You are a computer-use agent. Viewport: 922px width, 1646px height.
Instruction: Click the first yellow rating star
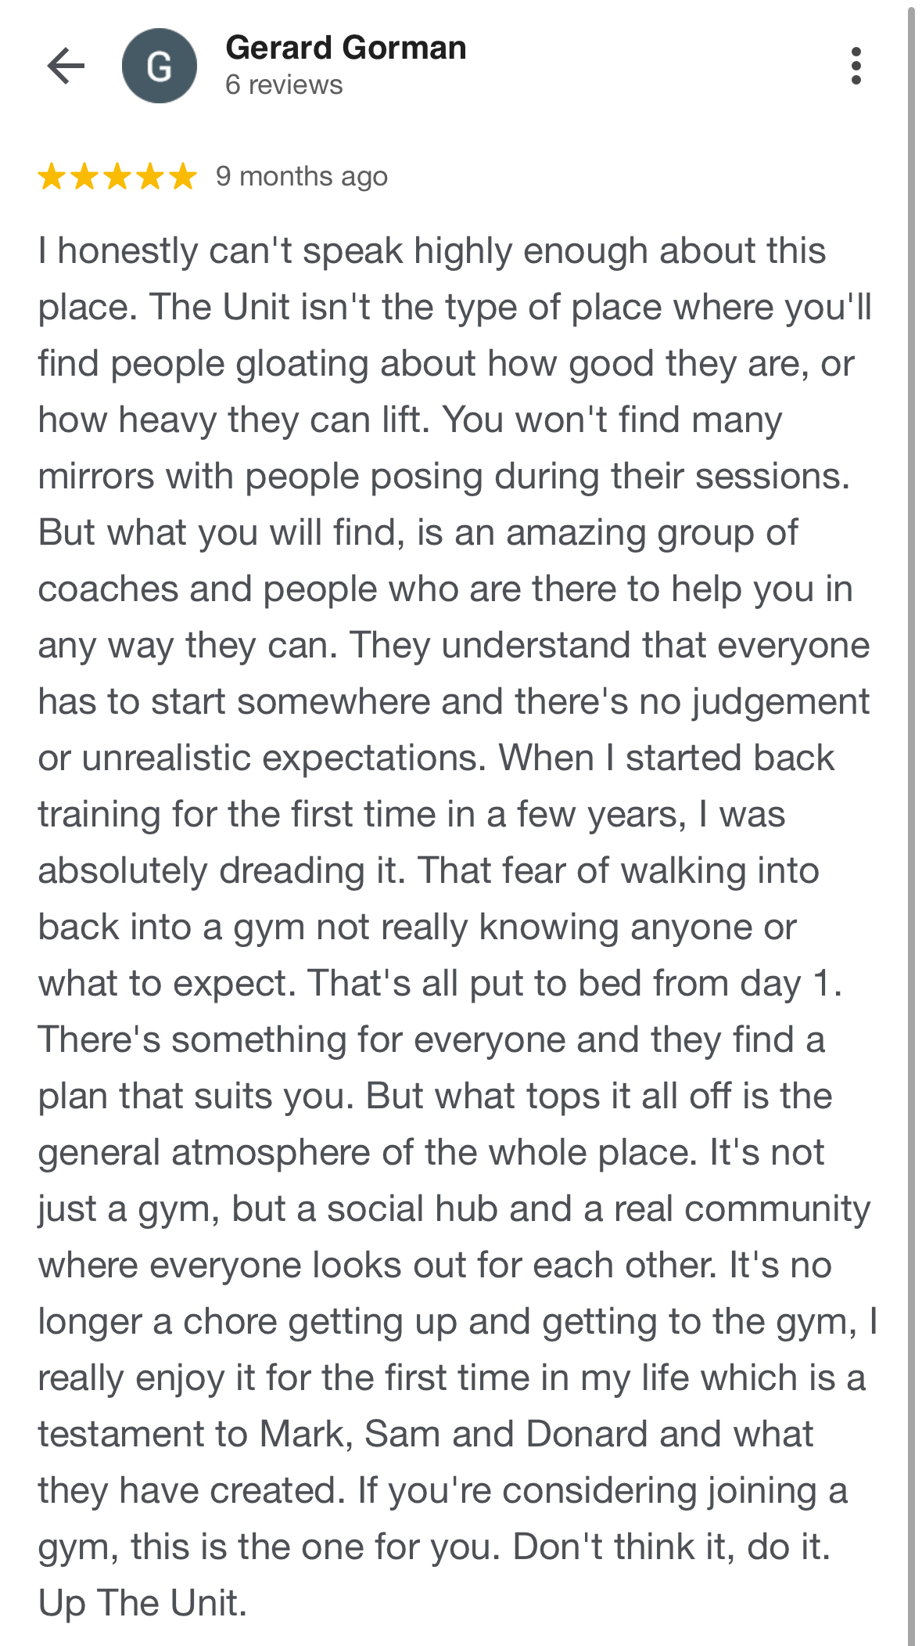pyautogui.click(x=52, y=177)
